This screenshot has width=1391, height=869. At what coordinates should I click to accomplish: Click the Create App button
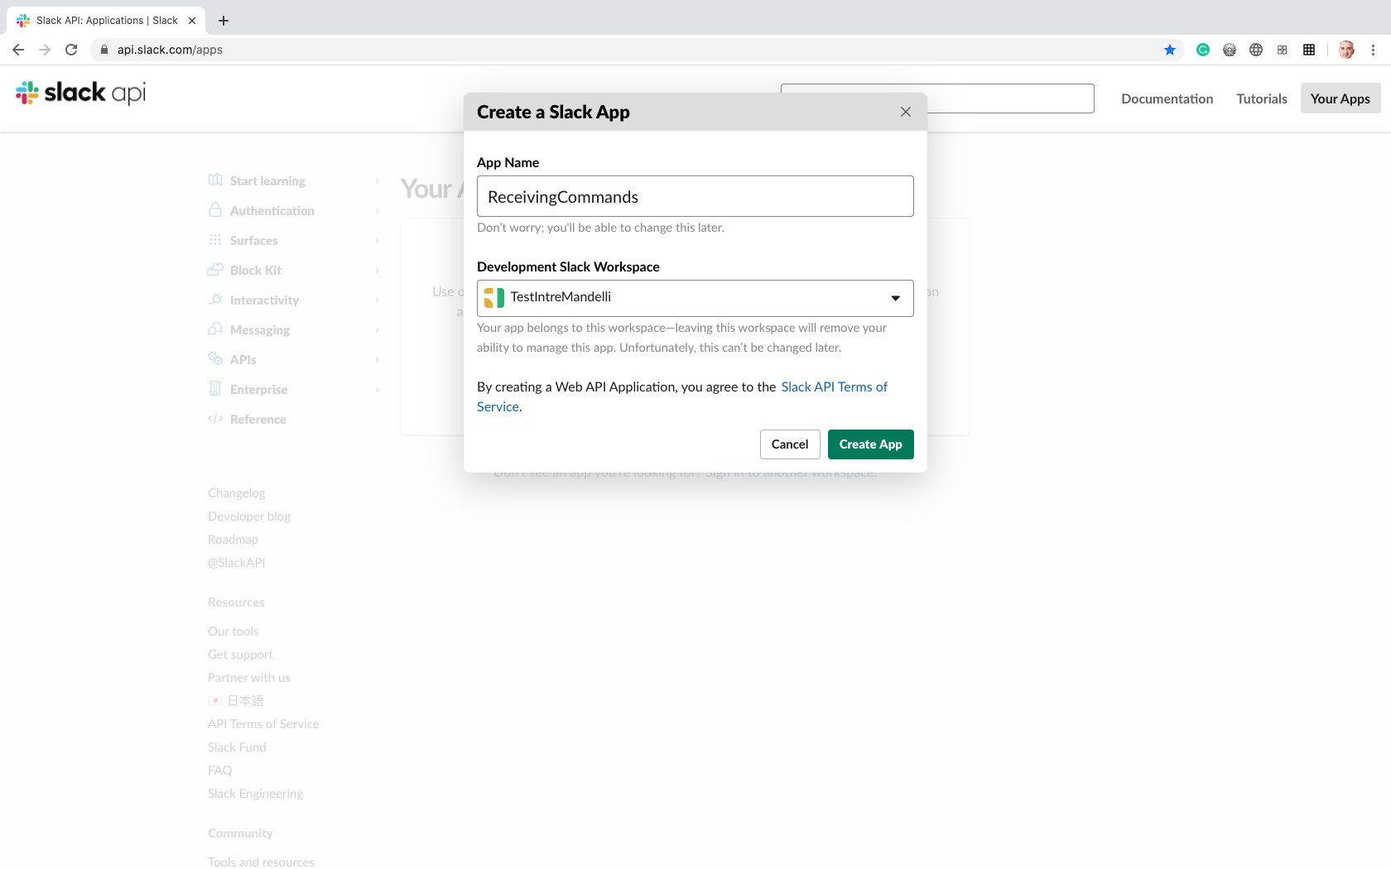coord(871,444)
